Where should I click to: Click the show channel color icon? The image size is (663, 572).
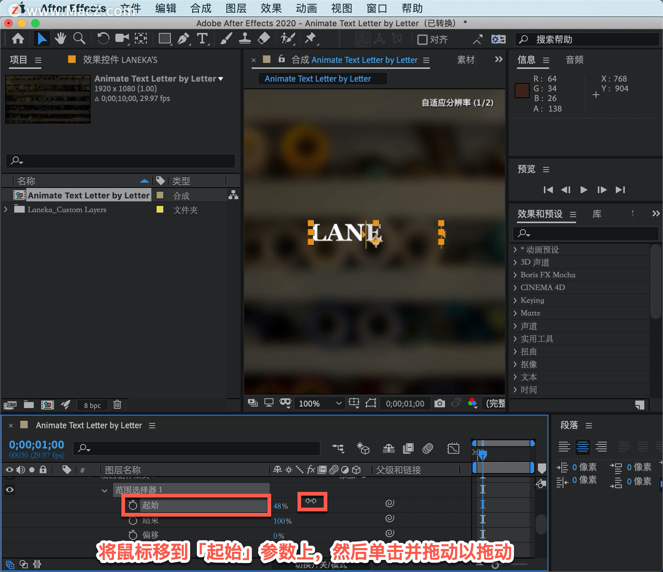(x=473, y=403)
